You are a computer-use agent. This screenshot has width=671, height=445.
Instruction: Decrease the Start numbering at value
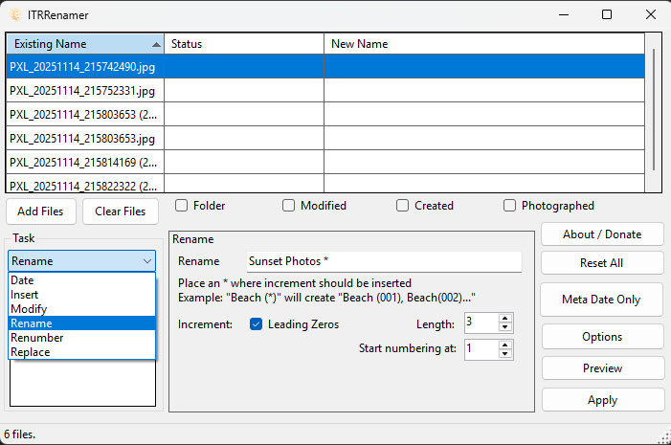[505, 354]
